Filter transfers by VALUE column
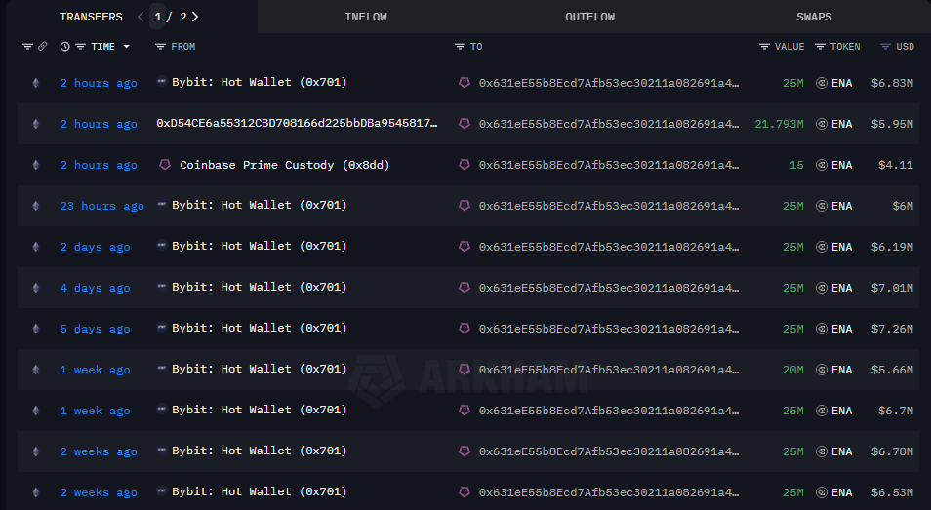Screen dimensions: 931x510 click(x=764, y=47)
